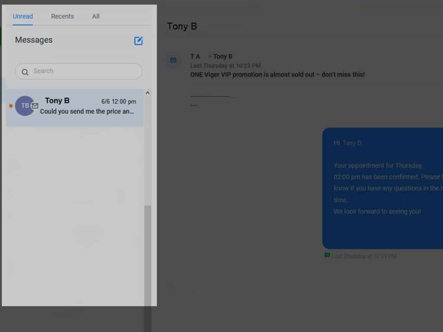Click the orange unread dot indicator
This screenshot has width=443, height=332.
pos(11,106)
